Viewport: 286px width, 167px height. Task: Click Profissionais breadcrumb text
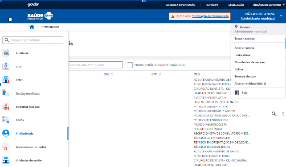coord(50,27)
